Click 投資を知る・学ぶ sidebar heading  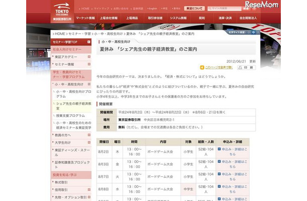pyautogui.click(x=71, y=175)
